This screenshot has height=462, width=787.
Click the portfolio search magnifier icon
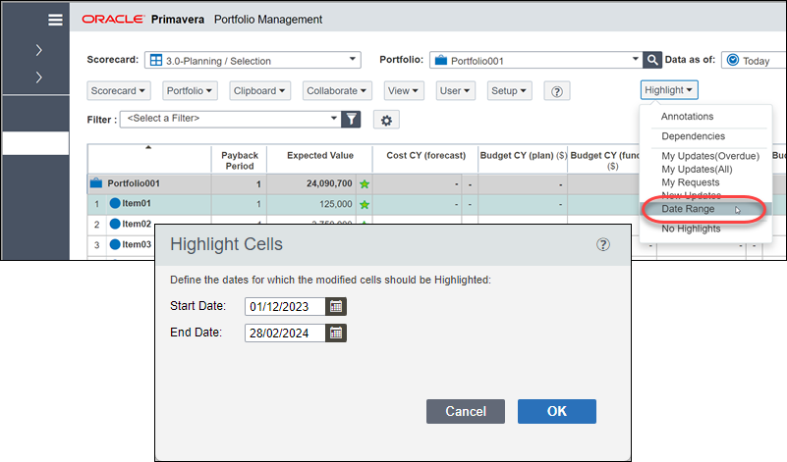click(652, 60)
